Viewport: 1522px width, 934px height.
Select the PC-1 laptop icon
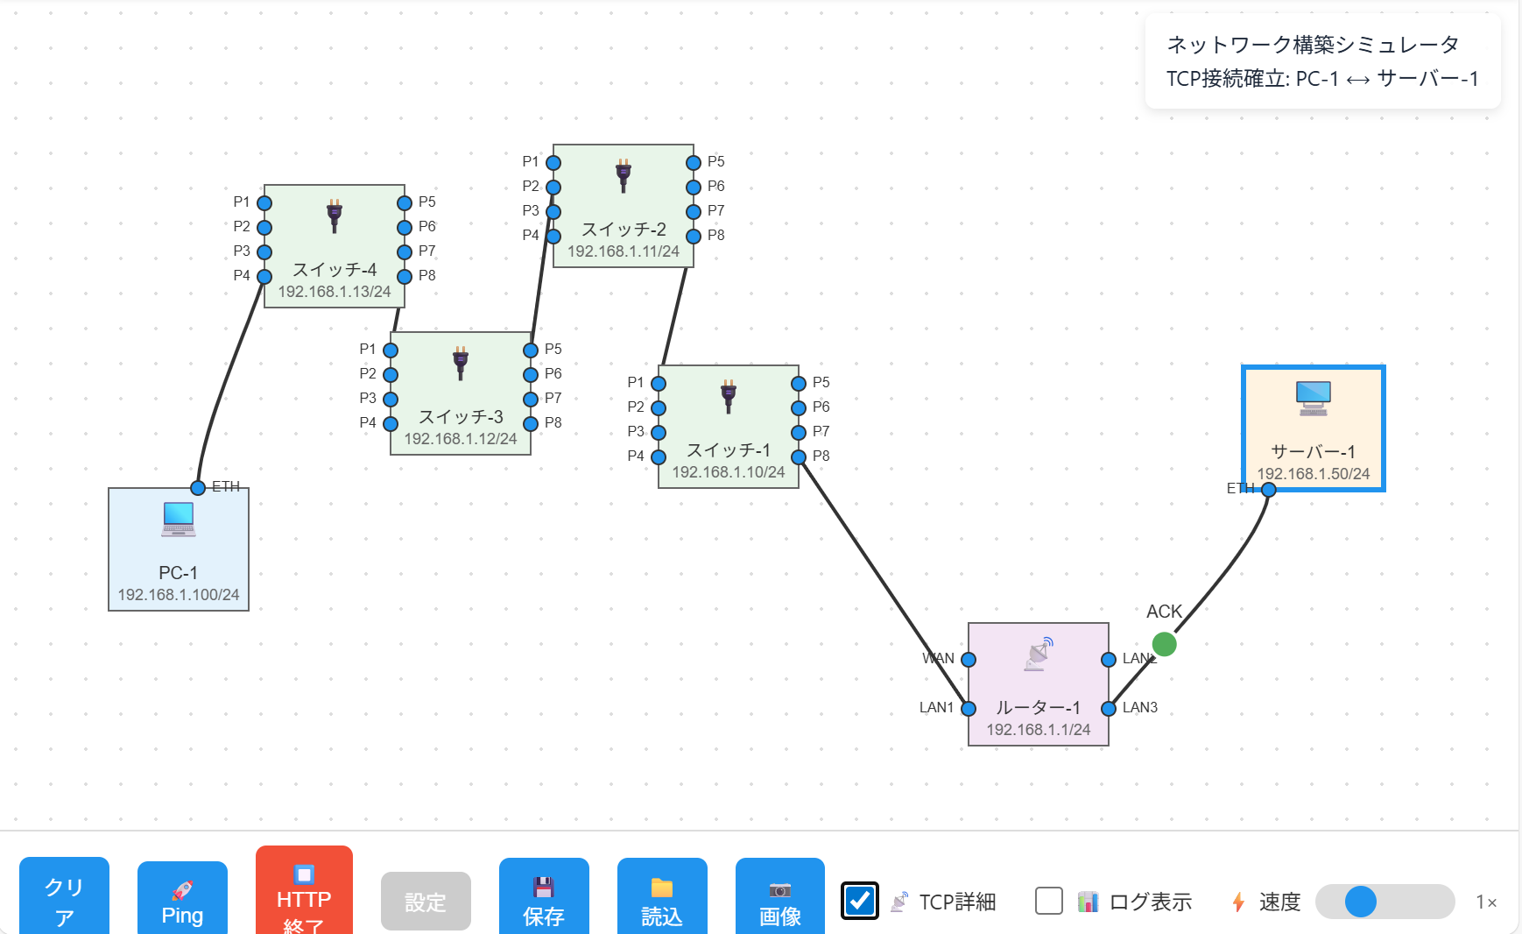point(179,519)
